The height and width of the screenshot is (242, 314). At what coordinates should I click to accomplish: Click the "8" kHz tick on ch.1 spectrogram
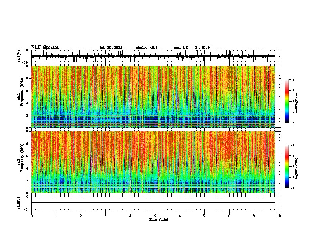pyautogui.click(x=27, y=78)
